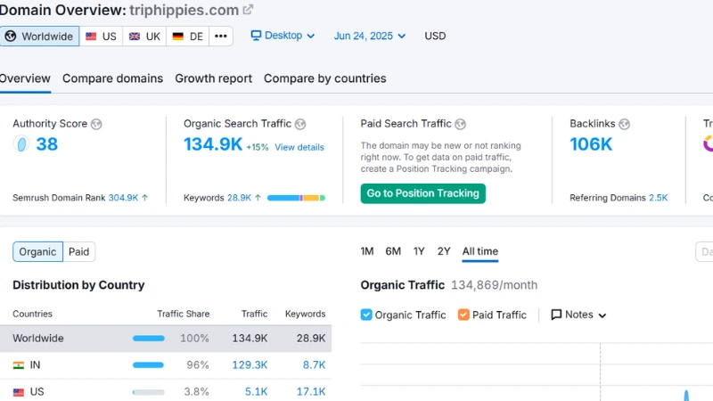Click the Distribution by Country heading
The height and width of the screenshot is (401, 713).
(78, 285)
